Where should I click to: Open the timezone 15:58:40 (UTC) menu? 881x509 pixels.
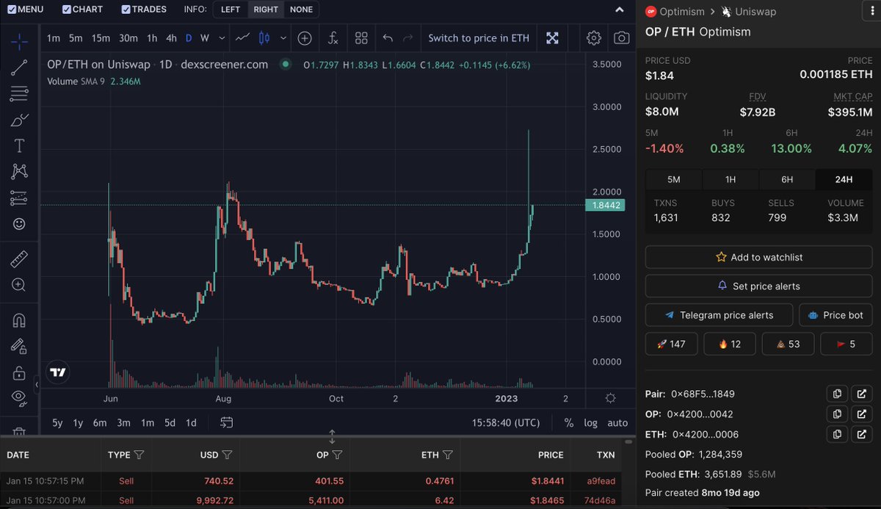(507, 422)
